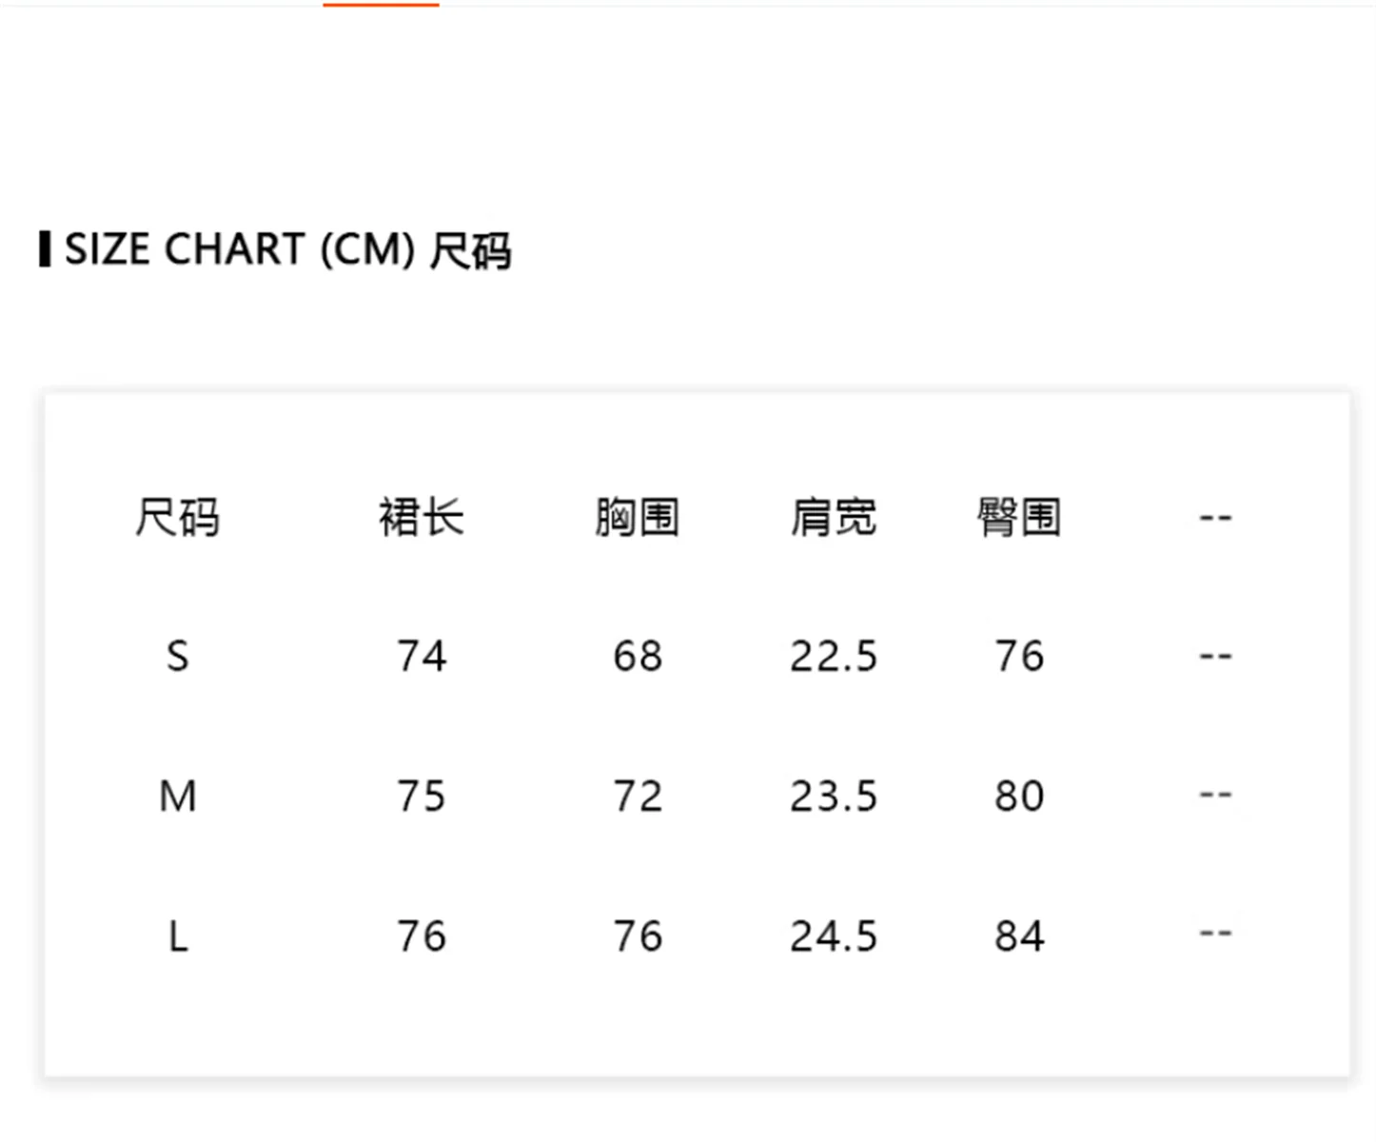The image size is (1376, 1142).
Task: Select the 臀围 column header
Action: click(1019, 519)
